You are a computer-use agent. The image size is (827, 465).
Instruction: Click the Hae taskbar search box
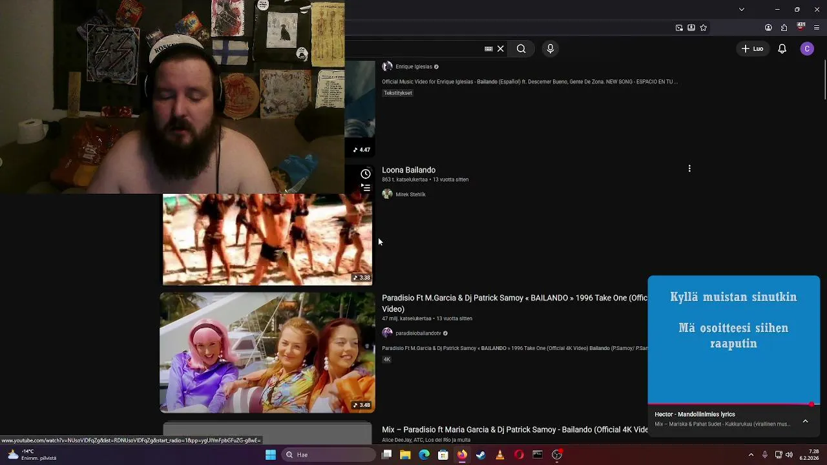[x=328, y=455]
